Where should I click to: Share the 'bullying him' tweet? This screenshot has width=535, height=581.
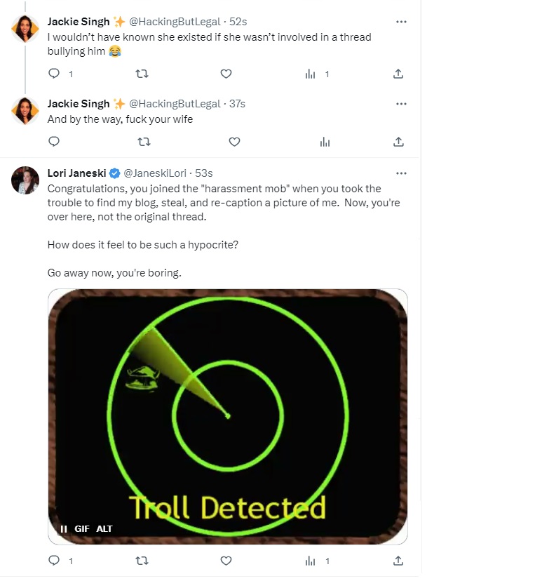pos(398,74)
